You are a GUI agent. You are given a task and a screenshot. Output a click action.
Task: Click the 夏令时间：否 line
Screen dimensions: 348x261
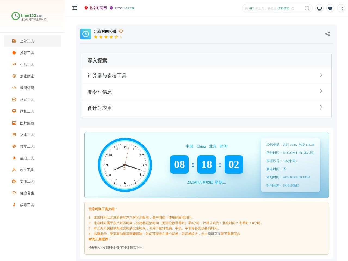[276, 169]
